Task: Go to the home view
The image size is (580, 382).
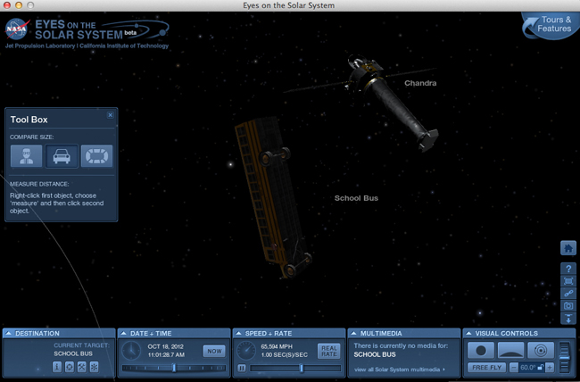Action: coord(568,248)
